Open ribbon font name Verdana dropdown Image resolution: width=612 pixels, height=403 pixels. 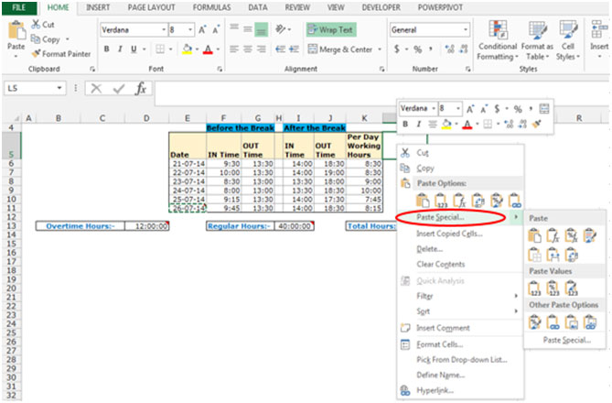coord(164,29)
